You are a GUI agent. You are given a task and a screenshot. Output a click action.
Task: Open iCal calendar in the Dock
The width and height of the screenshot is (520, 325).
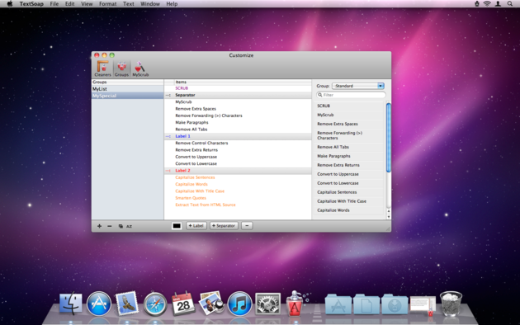[x=183, y=303]
